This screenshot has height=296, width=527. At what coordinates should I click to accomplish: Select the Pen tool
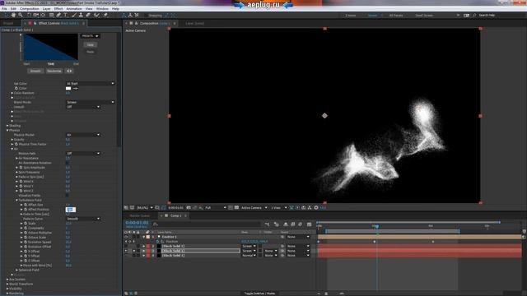pyautogui.click(x=58, y=15)
